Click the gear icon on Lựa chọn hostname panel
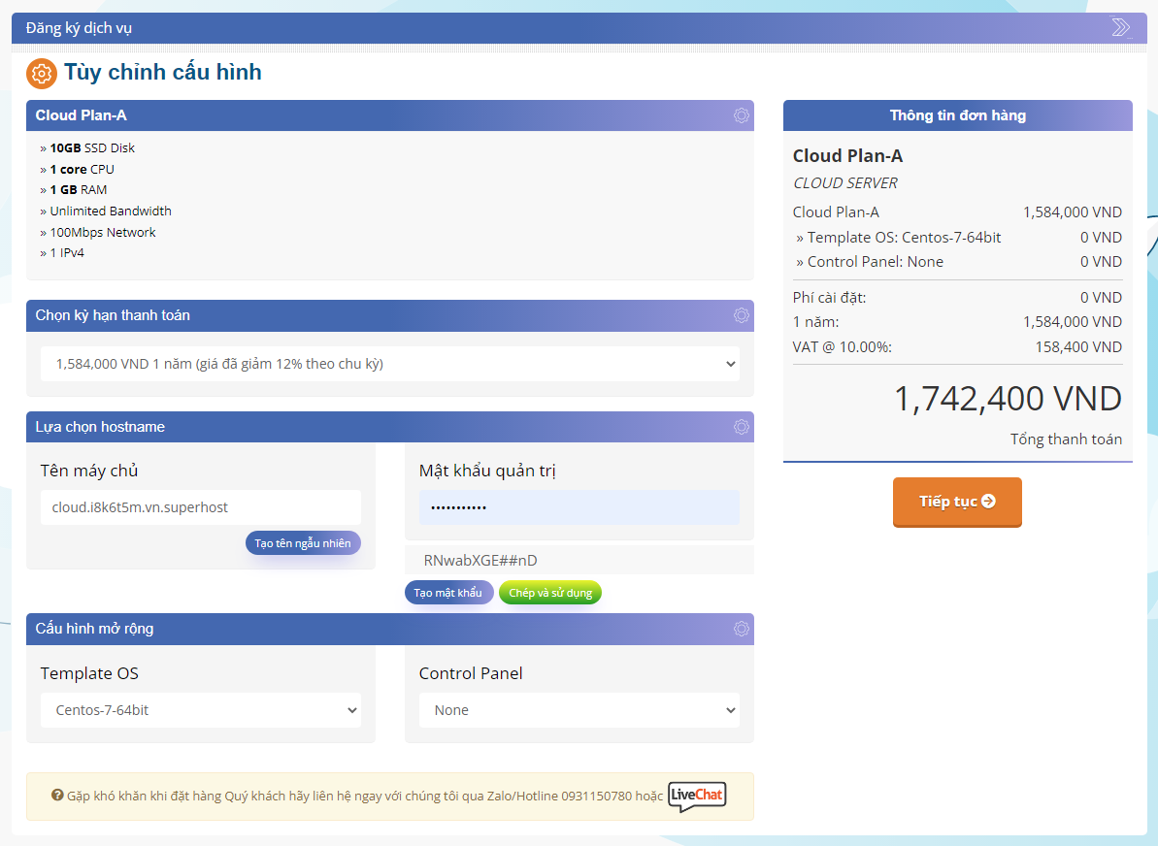This screenshot has height=846, width=1158. pyautogui.click(x=741, y=426)
